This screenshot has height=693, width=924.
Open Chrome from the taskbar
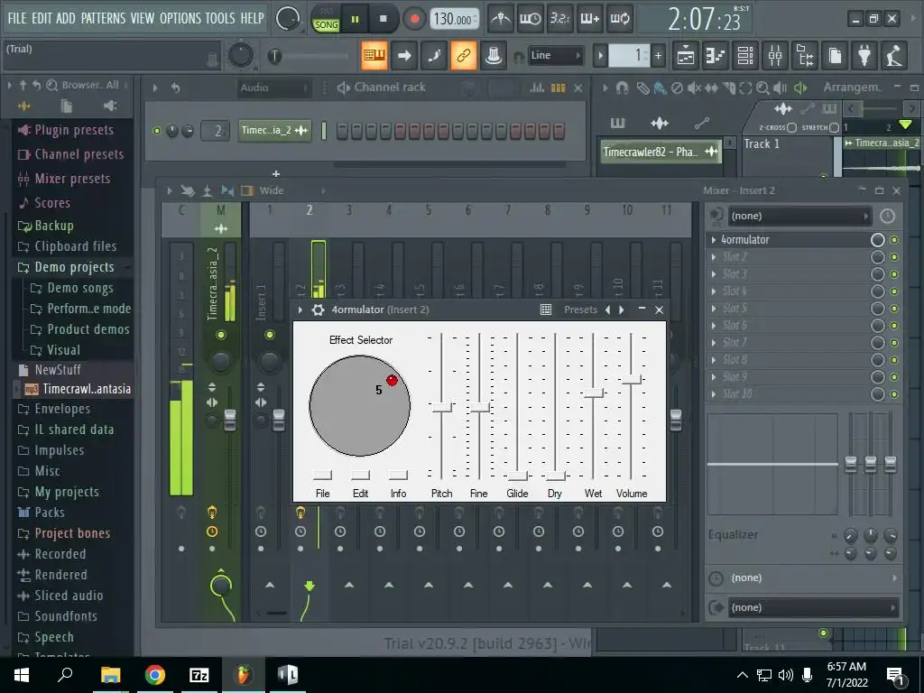click(x=155, y=675)
